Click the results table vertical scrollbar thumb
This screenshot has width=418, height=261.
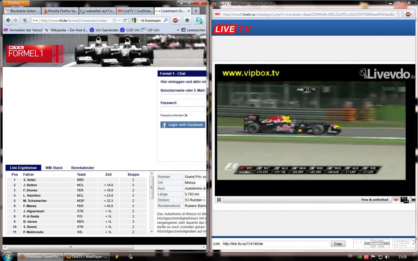point(151,187)
